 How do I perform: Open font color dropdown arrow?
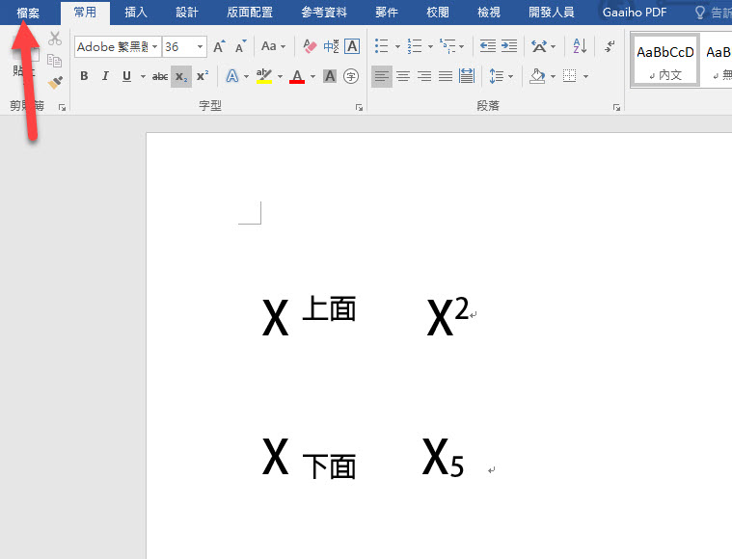[x=312, y=76]
